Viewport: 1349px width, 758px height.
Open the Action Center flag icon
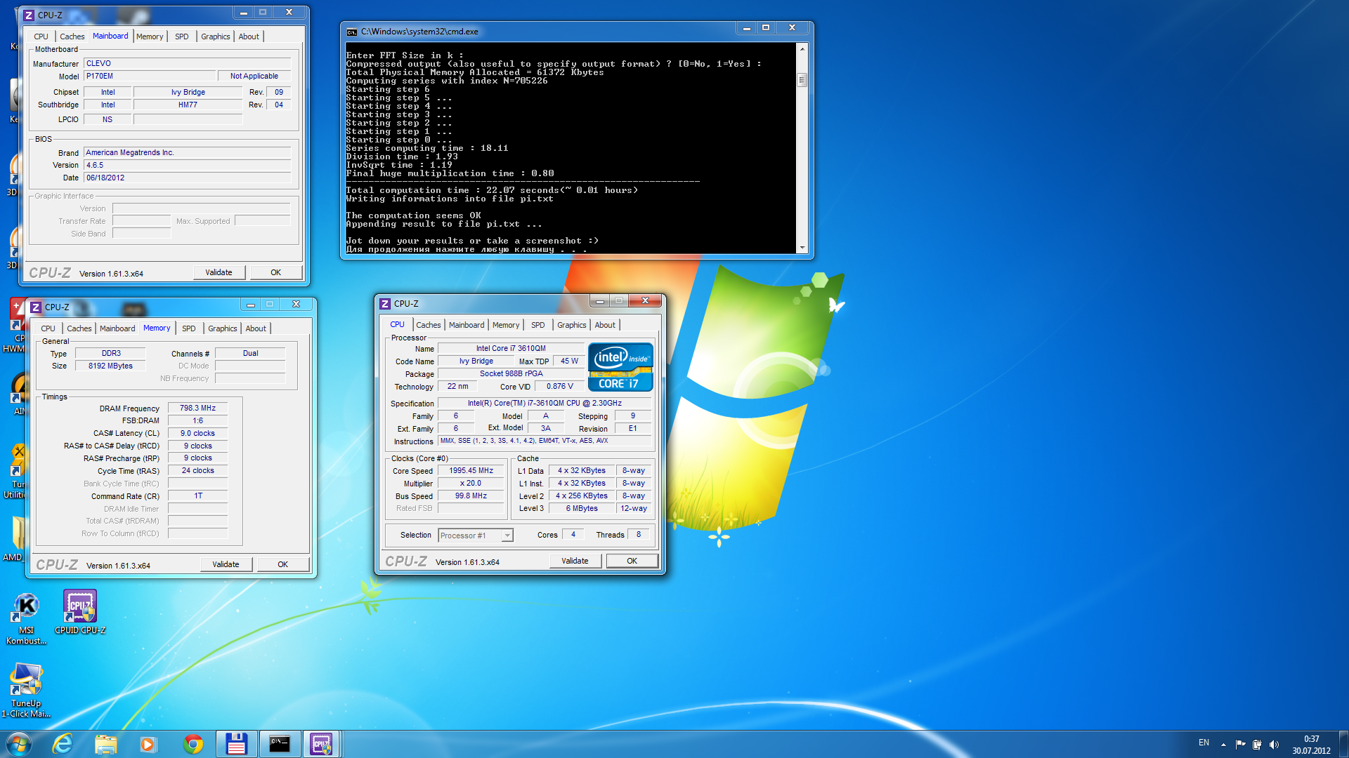tap(1240, 745)
